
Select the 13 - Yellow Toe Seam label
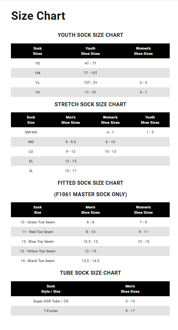38,251
